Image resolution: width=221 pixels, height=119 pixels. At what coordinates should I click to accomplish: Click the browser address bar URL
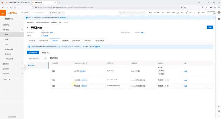(x=65, y=7)
